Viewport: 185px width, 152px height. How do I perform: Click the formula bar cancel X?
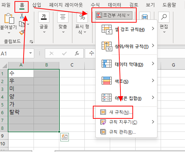[52, 53]
